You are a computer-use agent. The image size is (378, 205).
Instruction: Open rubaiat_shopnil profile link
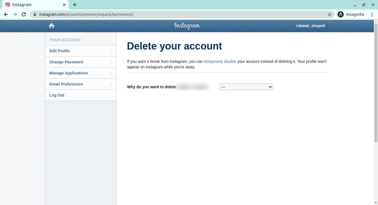(310, 26)
